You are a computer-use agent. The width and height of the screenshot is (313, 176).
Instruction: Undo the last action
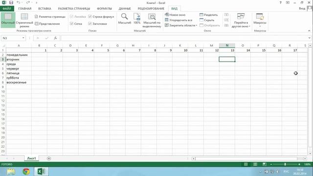pos(19,3)
